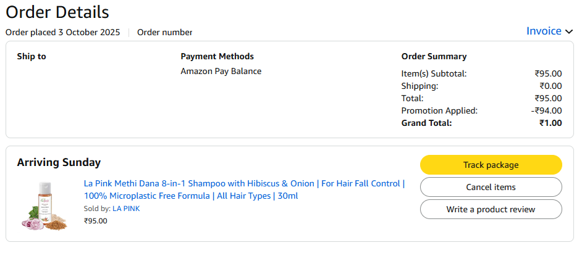Visit the LA PINK seller link
The width and height of the screenshot is (577, 253).
(126, 209)
